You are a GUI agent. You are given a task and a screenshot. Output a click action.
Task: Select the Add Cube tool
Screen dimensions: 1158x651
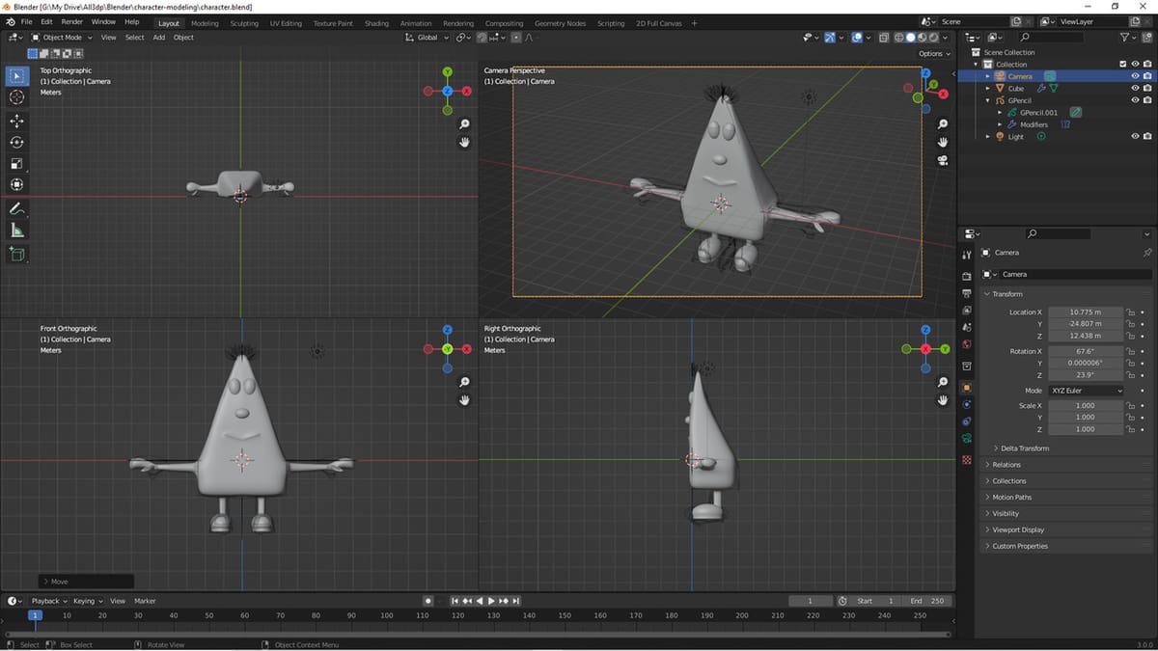[x=17, y=254]
